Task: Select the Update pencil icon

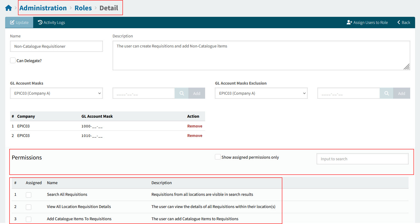Action: 12,22
